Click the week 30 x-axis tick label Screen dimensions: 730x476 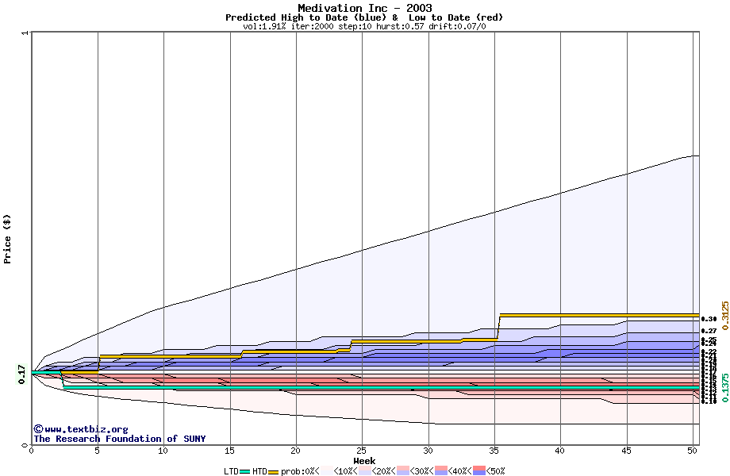(x=428, y=451)
